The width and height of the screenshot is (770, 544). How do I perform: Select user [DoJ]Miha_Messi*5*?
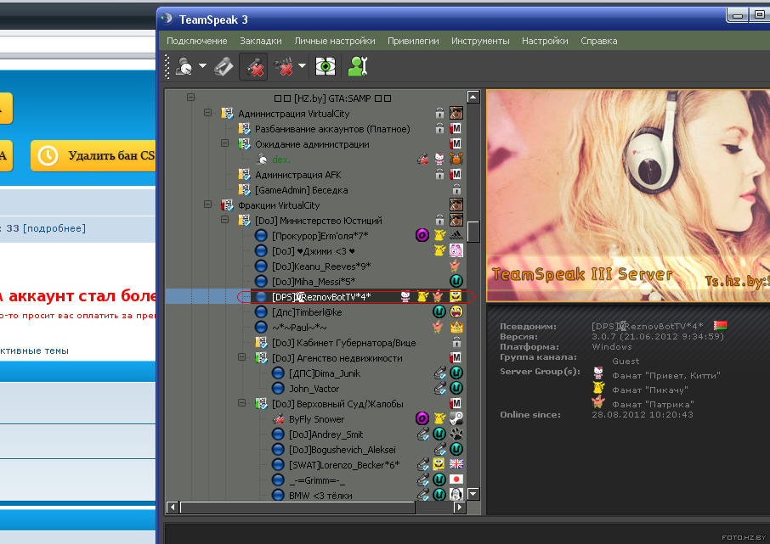[x=314, y=282]
